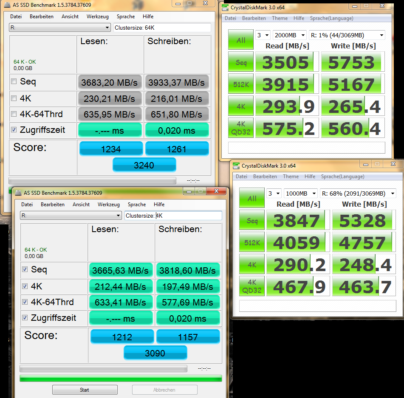Run 4K QD32 test in lower CrystalDiskMark window
The width and height of the screenshot is (404, 398).
(x=252, y=286)
